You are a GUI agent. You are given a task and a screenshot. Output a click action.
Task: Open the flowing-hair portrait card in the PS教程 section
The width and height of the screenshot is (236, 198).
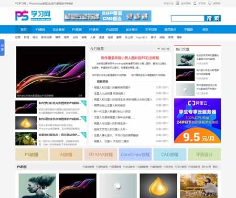click(37, 186)
